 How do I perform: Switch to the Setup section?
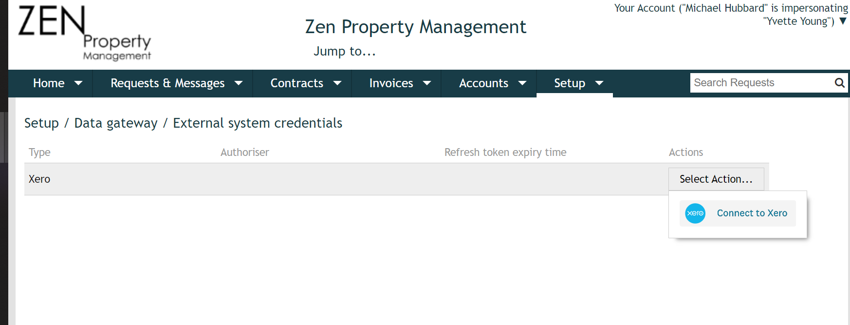click(x=569, y=83)
